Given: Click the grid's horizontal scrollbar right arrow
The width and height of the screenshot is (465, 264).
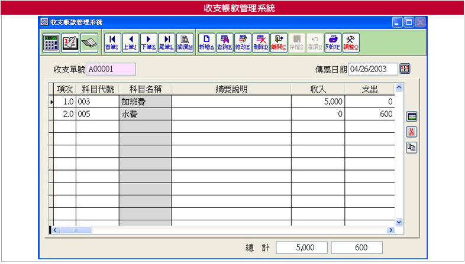Looking at the screenshot, I should tap(390, 230).
